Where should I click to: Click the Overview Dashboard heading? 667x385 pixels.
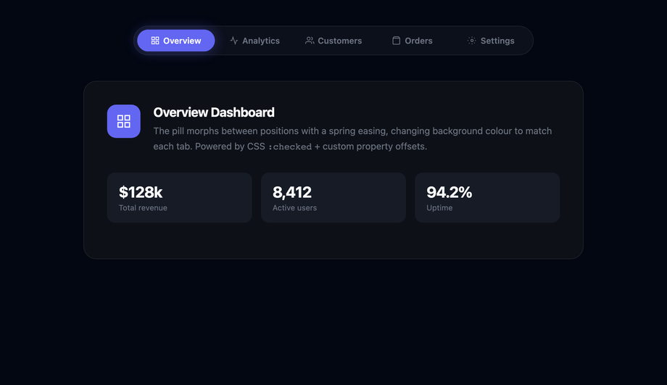pyautogui.click(x=214, y=112)
